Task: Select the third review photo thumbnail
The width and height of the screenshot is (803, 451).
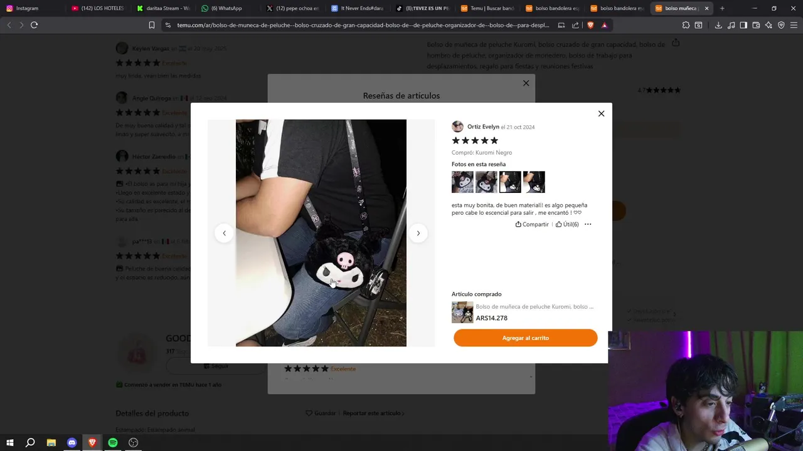Action: [x=510, y=182]
